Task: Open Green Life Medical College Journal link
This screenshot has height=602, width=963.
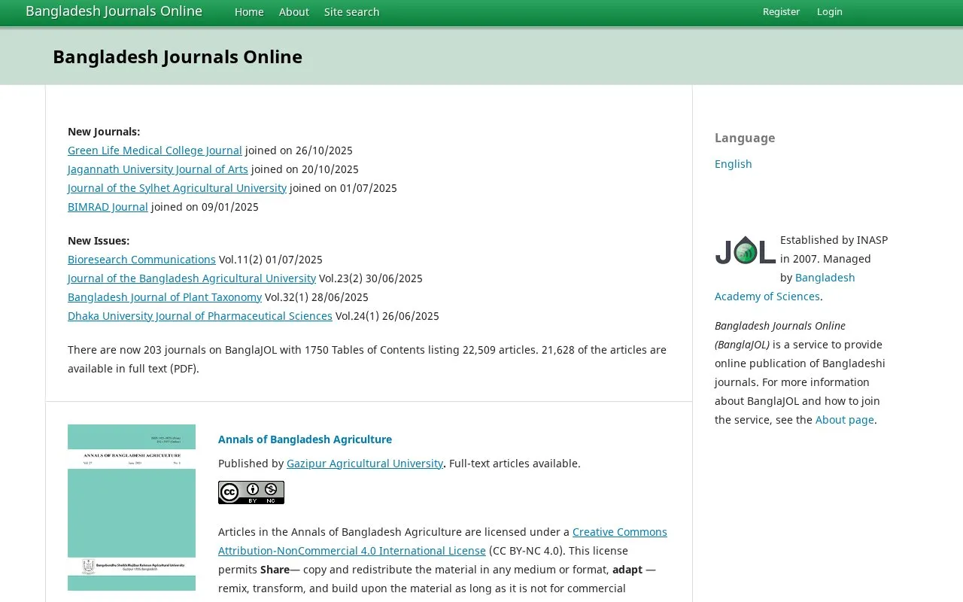Action: 155,150
